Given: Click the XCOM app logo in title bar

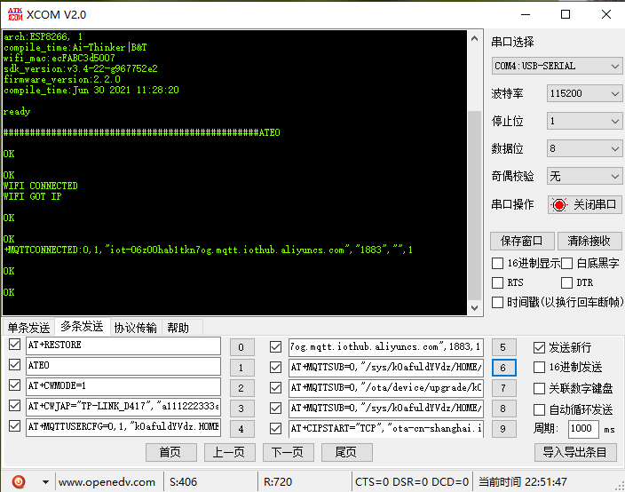Looking at the screenshot, I should click(x=15, y=15).
